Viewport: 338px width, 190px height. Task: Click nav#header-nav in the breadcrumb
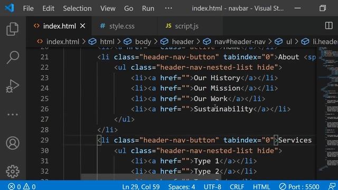point(240,42)
